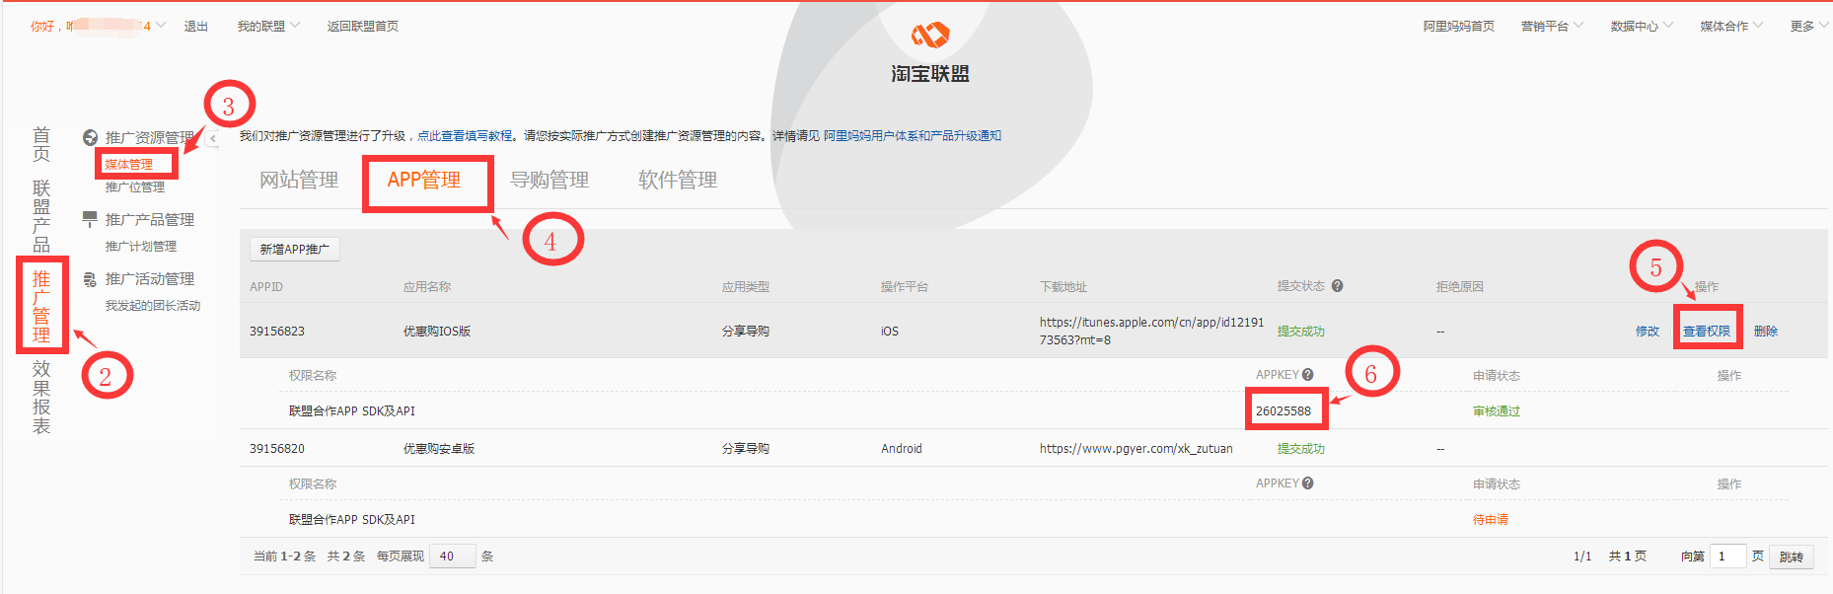Click APPID 39156823 cell
Viewport: 1833px width, 594px height.
click(x=277, y=332)
